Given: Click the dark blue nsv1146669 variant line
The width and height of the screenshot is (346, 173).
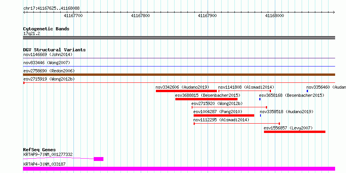Looking at the screenshot, I should [179, 58].
